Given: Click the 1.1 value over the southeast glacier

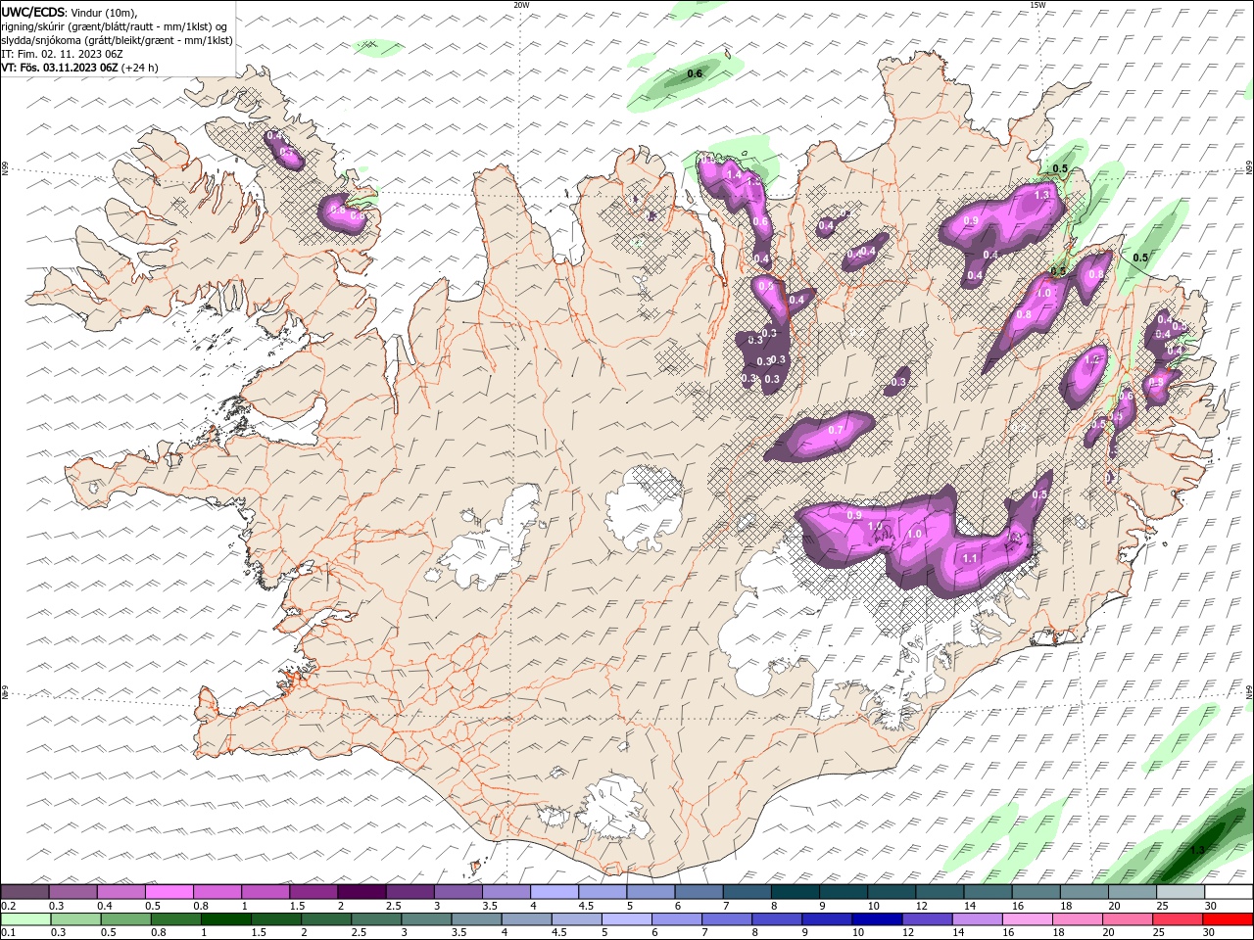Looking at the screenshot, I should coord(971,558).
